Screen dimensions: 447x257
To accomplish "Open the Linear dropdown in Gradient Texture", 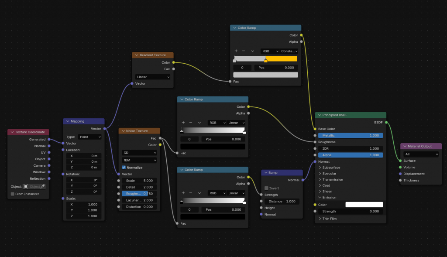I will pyautogui.click(x=153, y=77).
